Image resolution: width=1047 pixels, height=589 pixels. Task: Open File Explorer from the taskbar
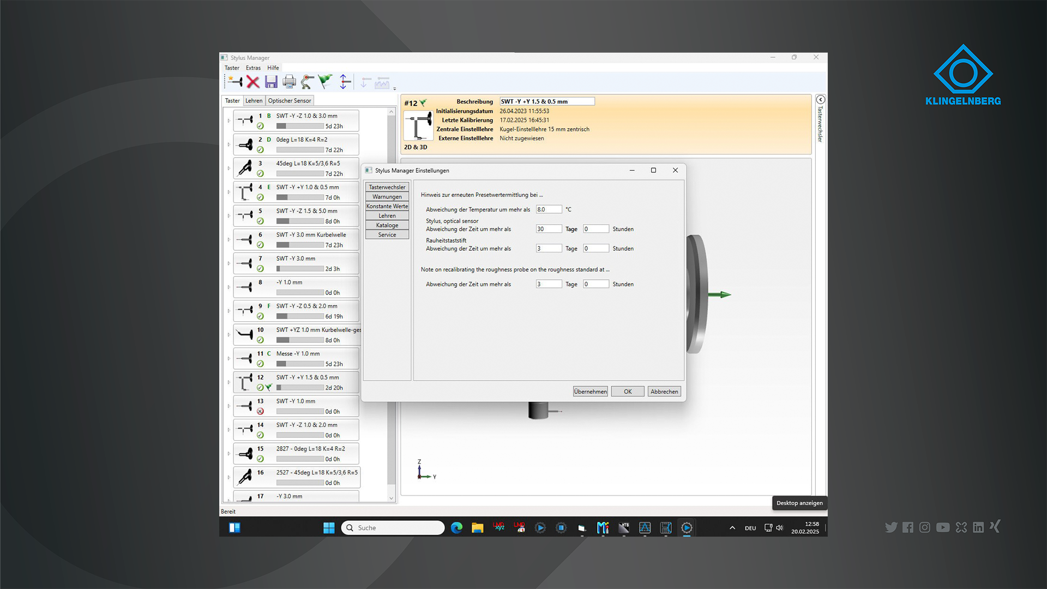[478, 527]
